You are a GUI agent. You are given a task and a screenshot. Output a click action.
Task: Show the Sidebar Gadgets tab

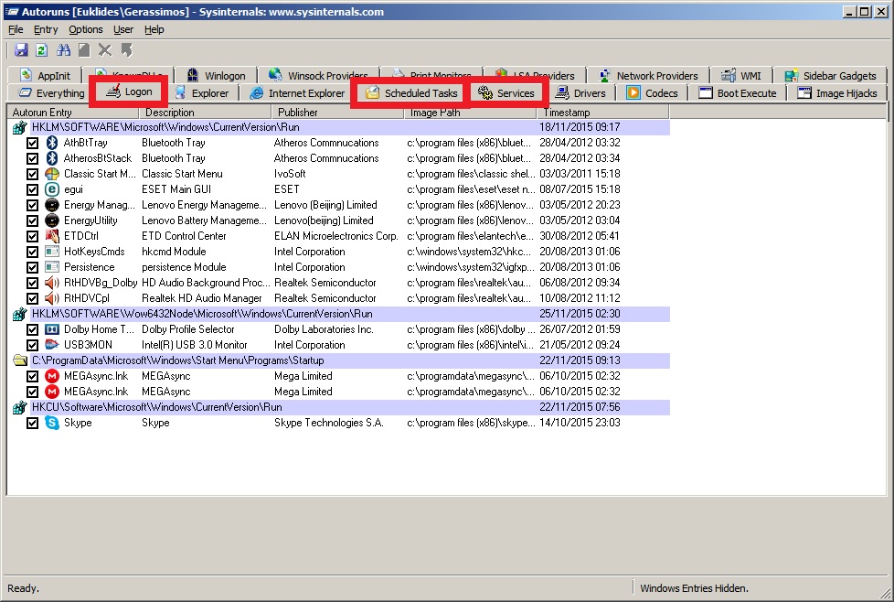(x=831, y=76)
